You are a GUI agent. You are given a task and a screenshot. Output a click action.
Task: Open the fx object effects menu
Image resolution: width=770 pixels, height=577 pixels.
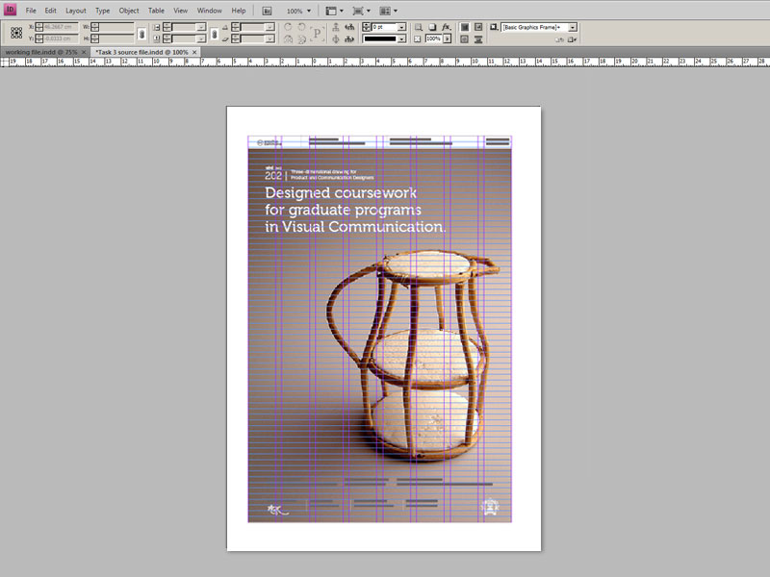click(446, 27)
